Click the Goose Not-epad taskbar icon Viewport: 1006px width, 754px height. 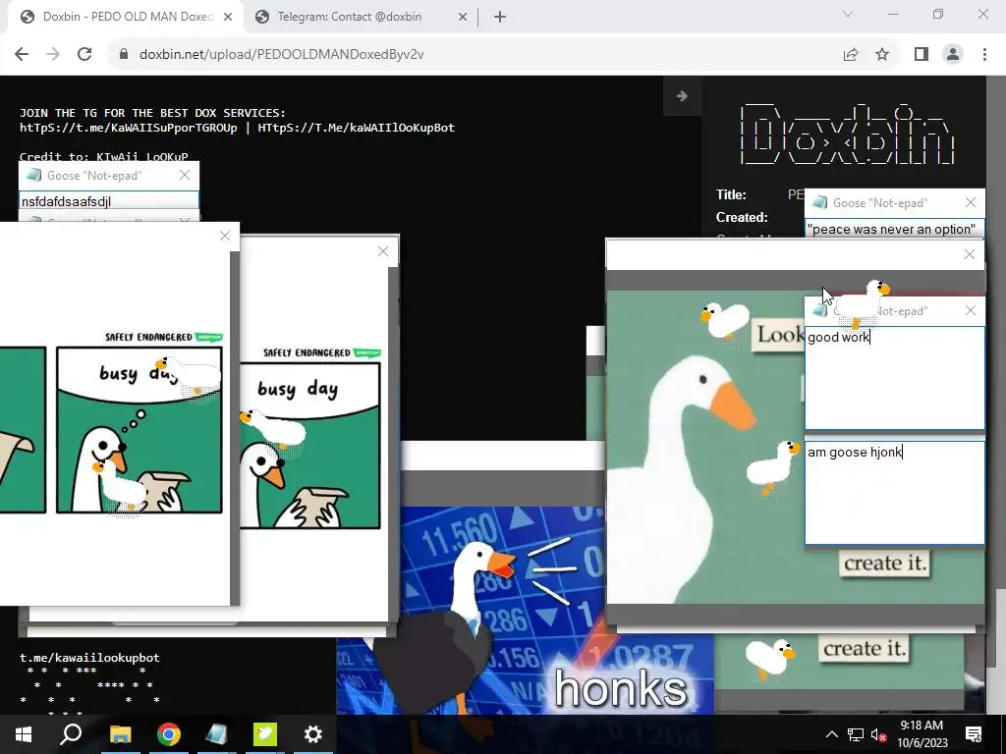tap(216, 734)
